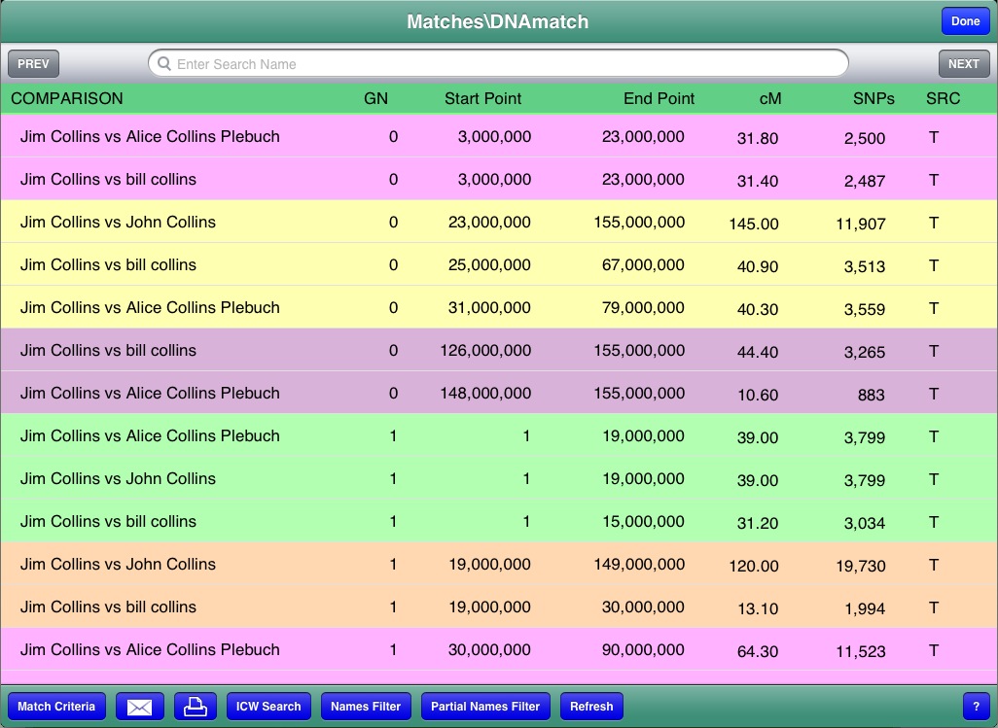Click end point 15,000,000
998x728 pixels.
643,521
